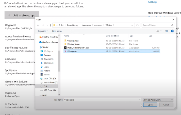Image resolution: width=181 pixels, height=115 pixels.
Task: Go forward with the right arrow in Open dialog
Action: [43, 25]
